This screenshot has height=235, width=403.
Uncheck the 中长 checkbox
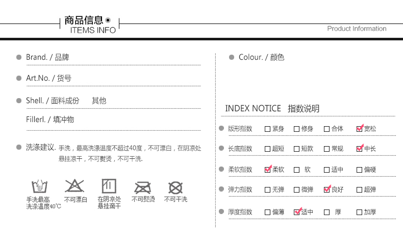coord(359,149)
